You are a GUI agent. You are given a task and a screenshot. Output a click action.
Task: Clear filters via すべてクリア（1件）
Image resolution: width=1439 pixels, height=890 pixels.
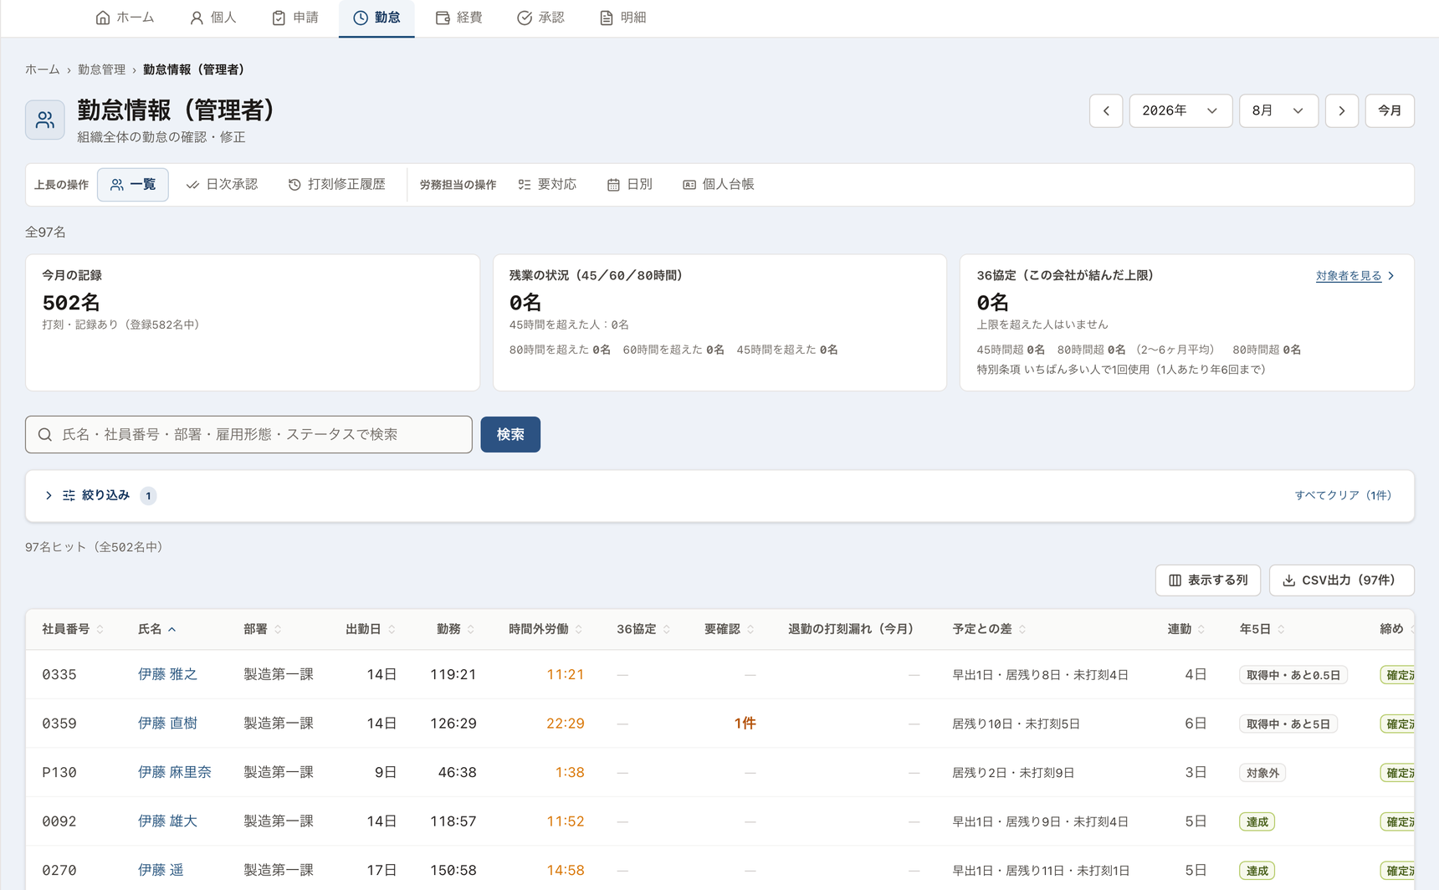point(1343,495)
